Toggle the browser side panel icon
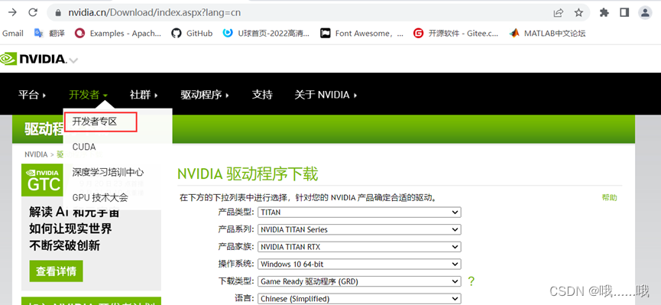661x305 pixels. coord(624,13)
